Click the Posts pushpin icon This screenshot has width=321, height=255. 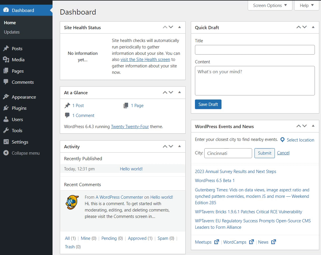[6, 48]
